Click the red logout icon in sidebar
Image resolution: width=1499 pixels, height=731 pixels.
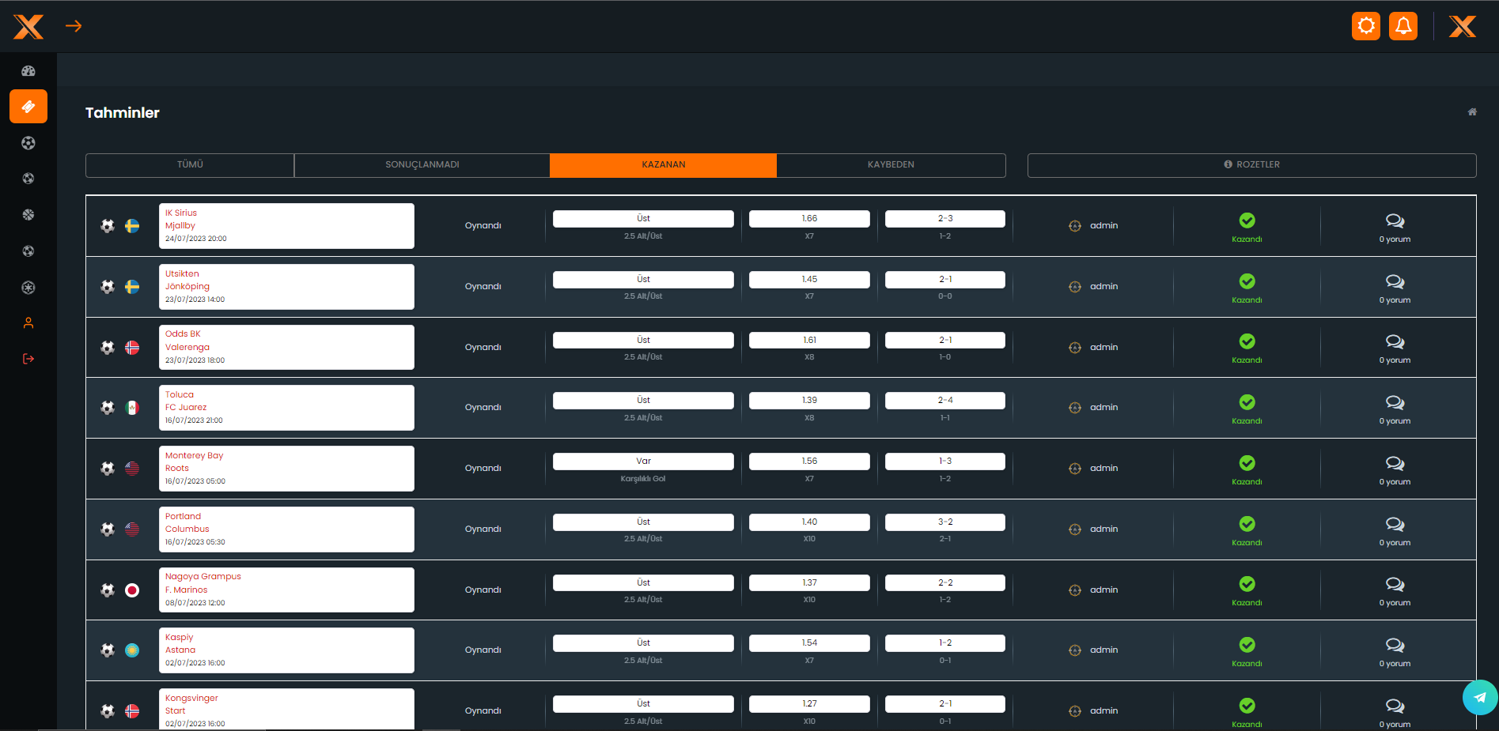click(28, 360)
